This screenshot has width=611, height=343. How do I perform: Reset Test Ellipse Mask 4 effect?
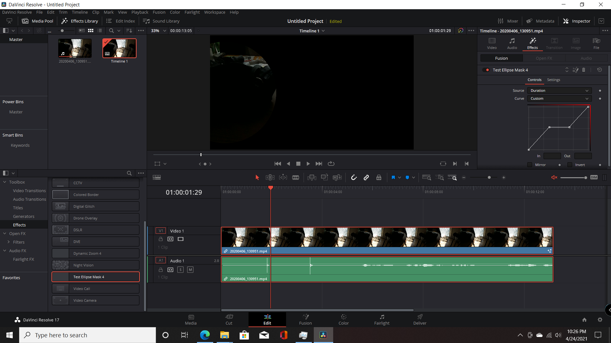pos(600,70)
